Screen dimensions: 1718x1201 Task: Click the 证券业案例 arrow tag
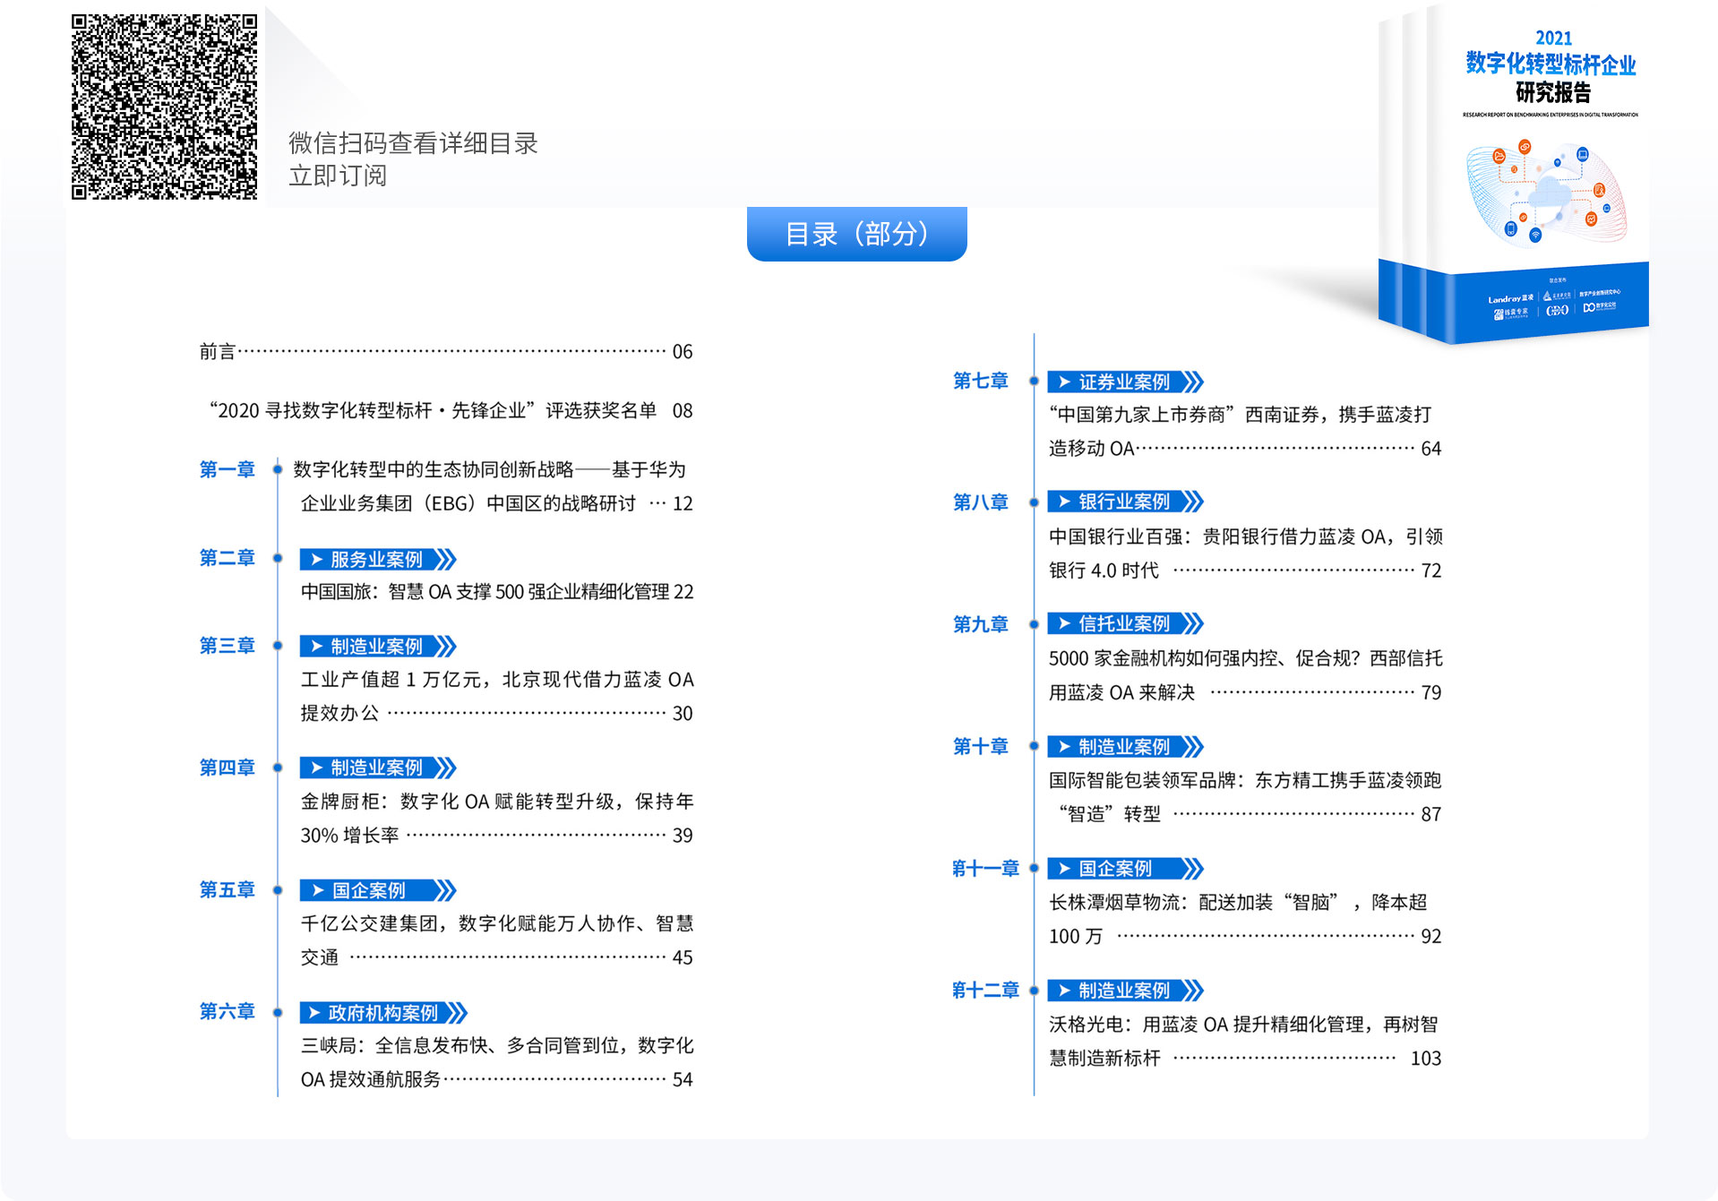1124,382
